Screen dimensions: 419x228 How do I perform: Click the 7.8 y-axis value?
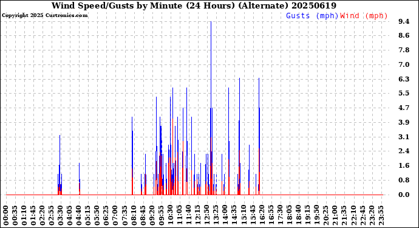pos(404,50)
